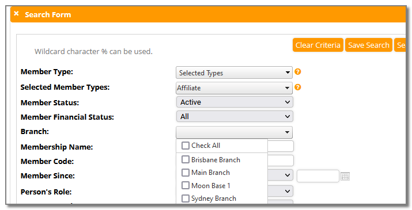412x210 pixels.
Task: Tick the Moon Base 1 checkbox
Action: coord(186,186)
